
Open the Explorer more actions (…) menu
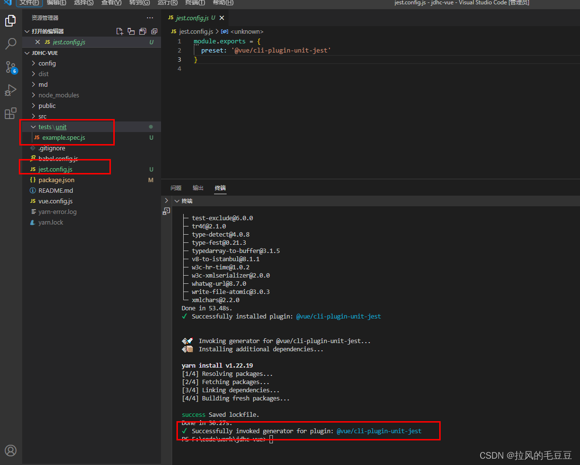pos(150,18)
